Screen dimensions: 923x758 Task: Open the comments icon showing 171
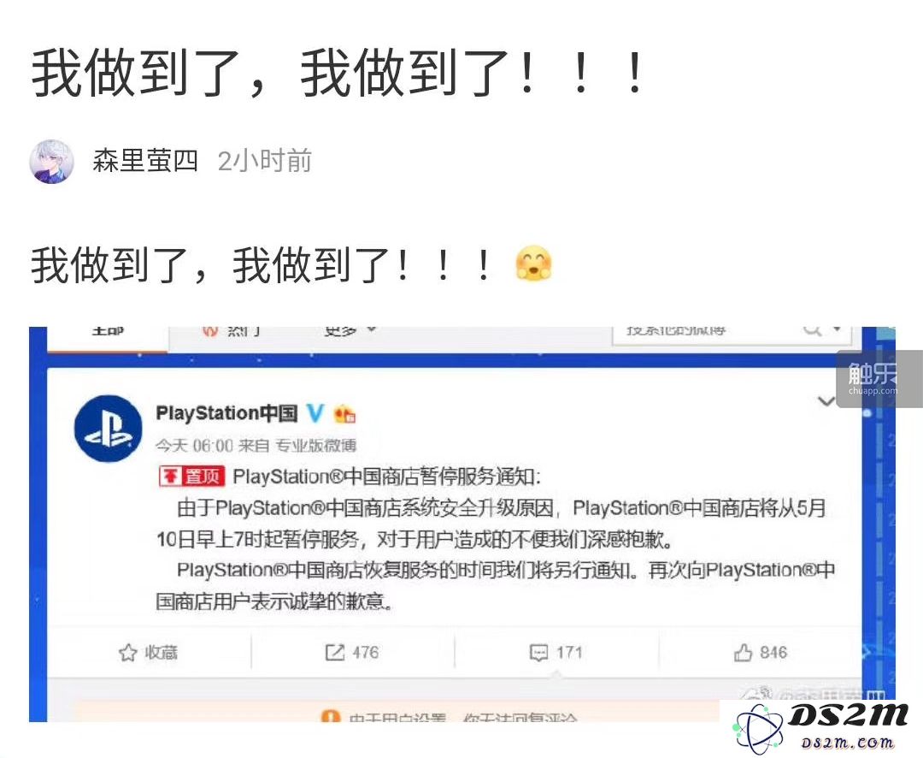click(538, 653)
